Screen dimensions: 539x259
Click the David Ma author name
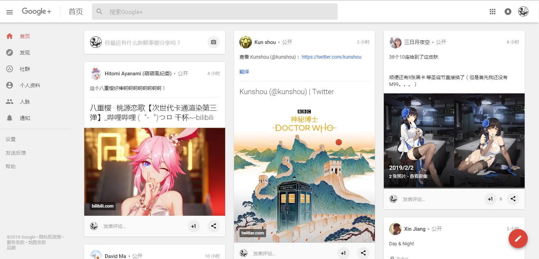coord(115,256)
